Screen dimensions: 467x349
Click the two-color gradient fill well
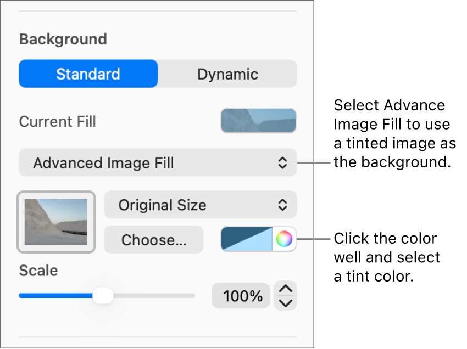click(246, 239)
